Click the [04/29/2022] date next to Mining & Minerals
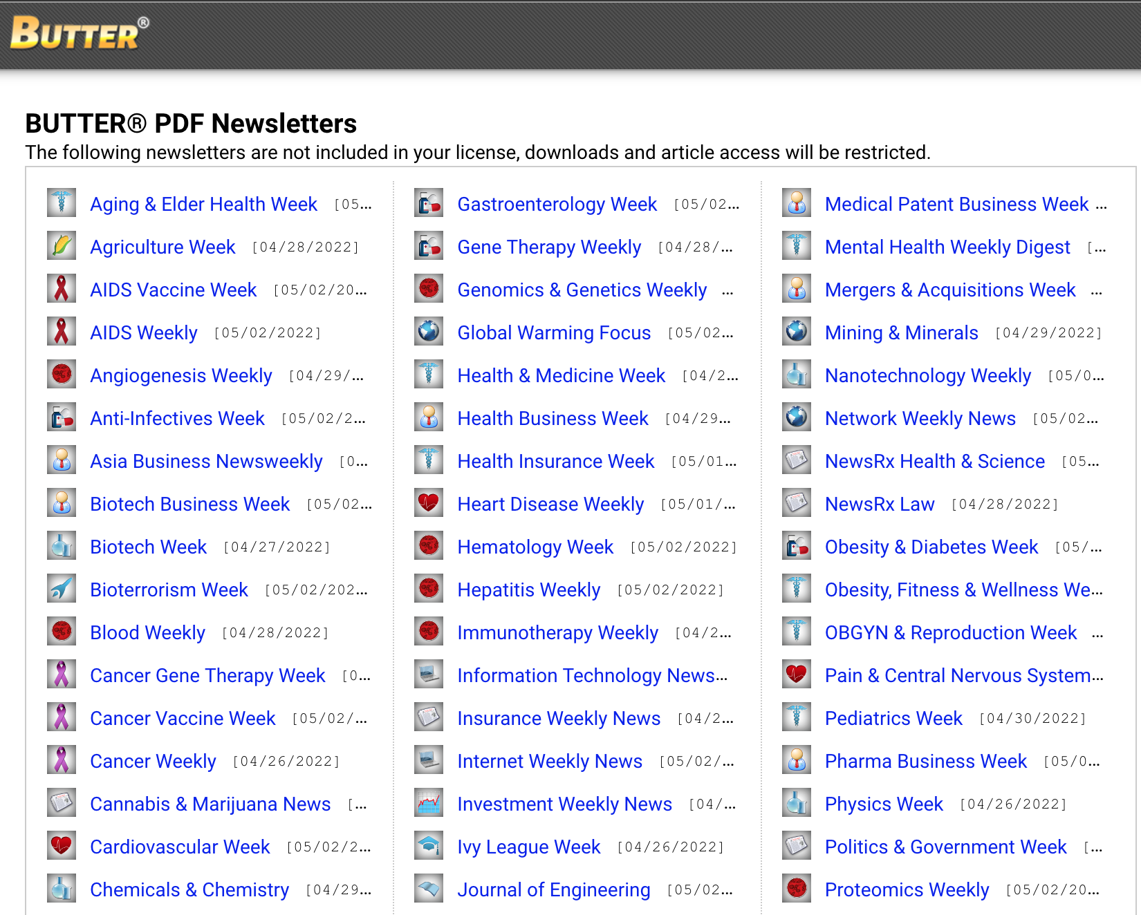 (x=1048, y=333)
